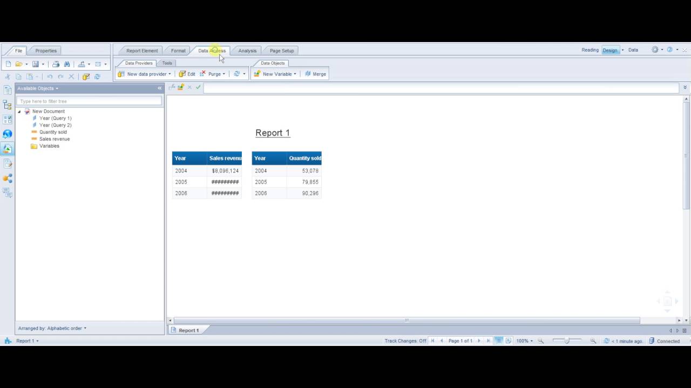Open the File tab
Viewport: 691px width, 388px height.
pyautogui.click(x=18, y=51)
